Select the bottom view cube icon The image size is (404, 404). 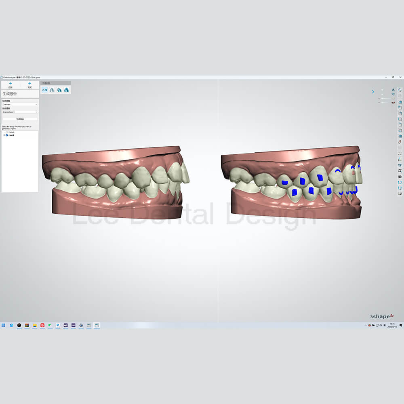(x=400, y=130)
